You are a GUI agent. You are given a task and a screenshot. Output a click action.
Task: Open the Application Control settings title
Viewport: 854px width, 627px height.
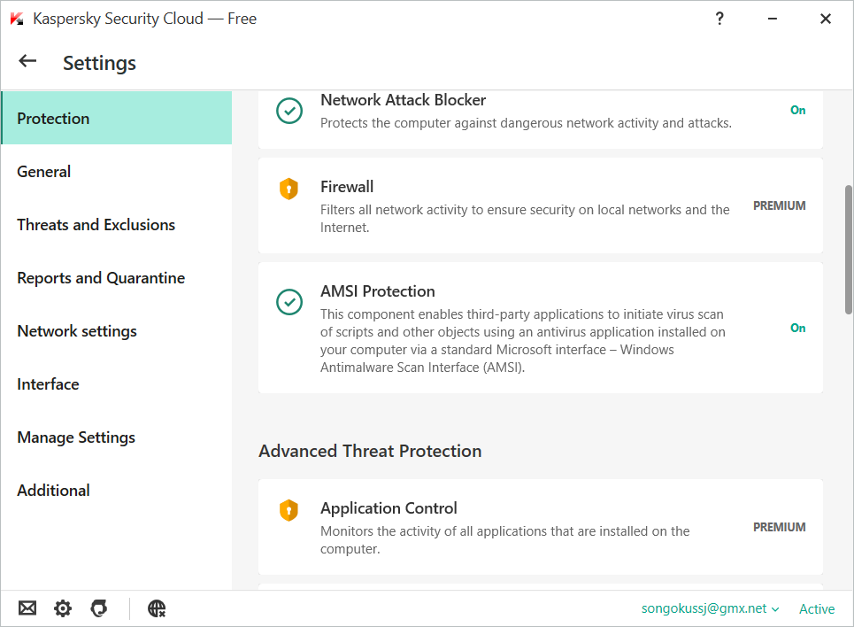(x=389, y=508)
